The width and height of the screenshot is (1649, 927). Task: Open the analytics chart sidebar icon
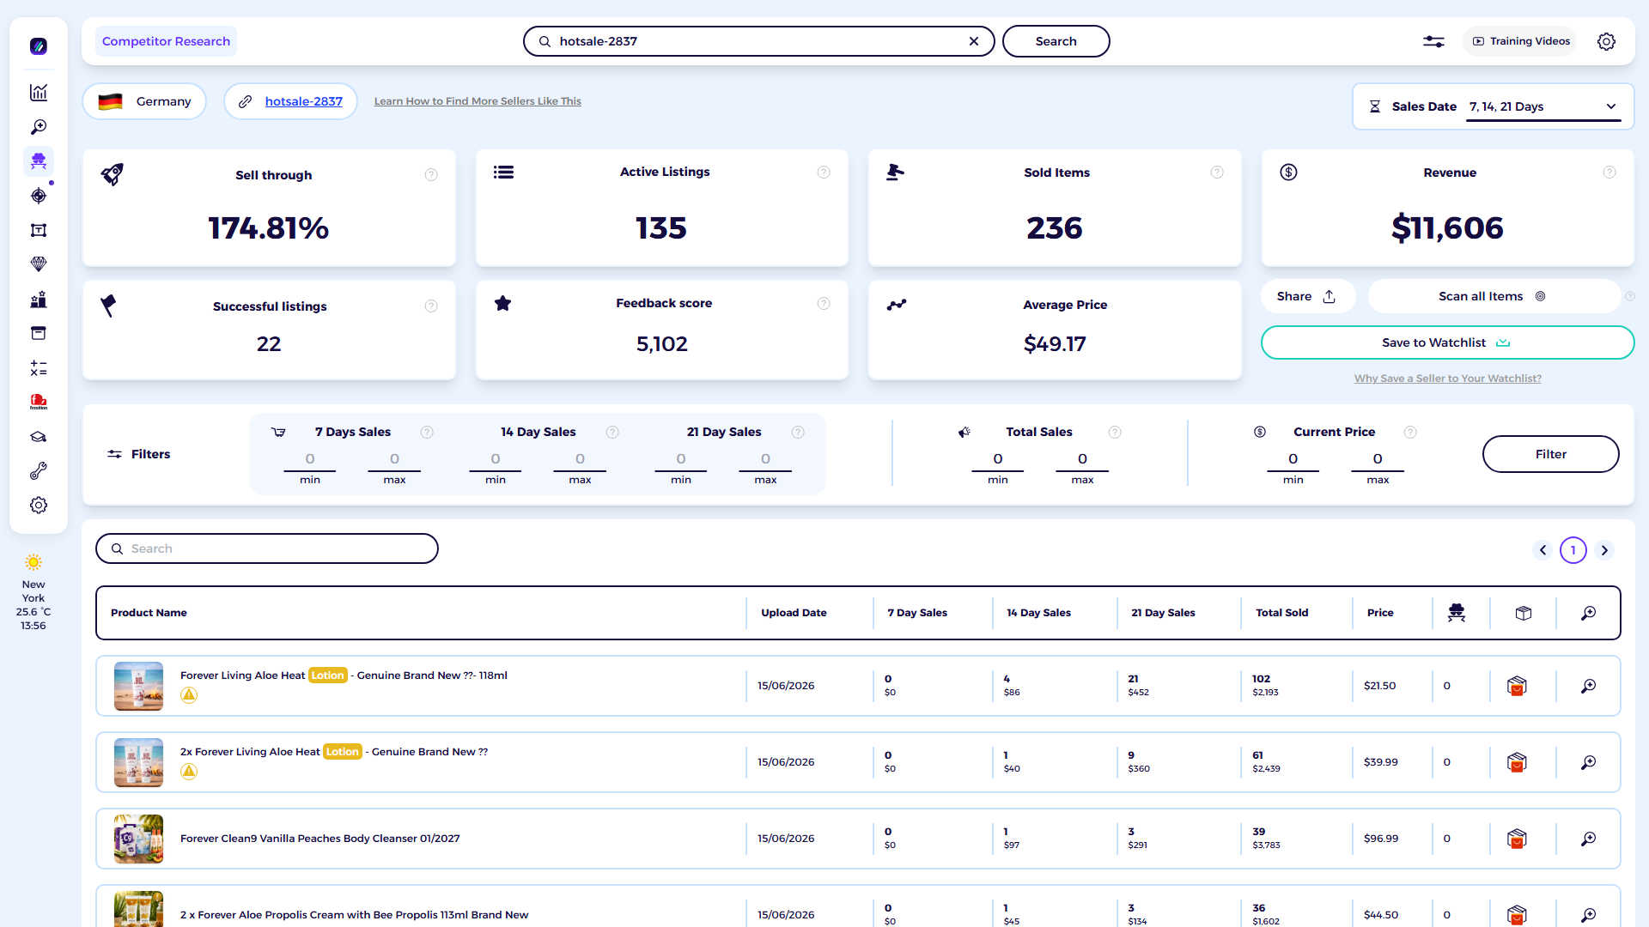(x=39, y=93)
